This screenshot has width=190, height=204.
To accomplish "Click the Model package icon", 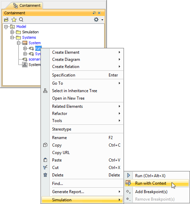I will [12, 27].
